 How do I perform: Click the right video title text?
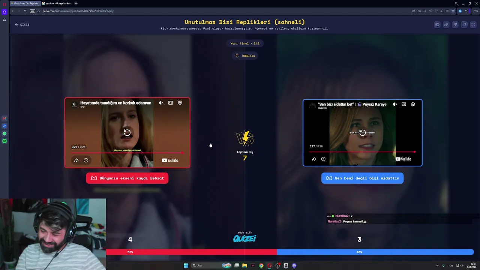click(x=352, y=104)
